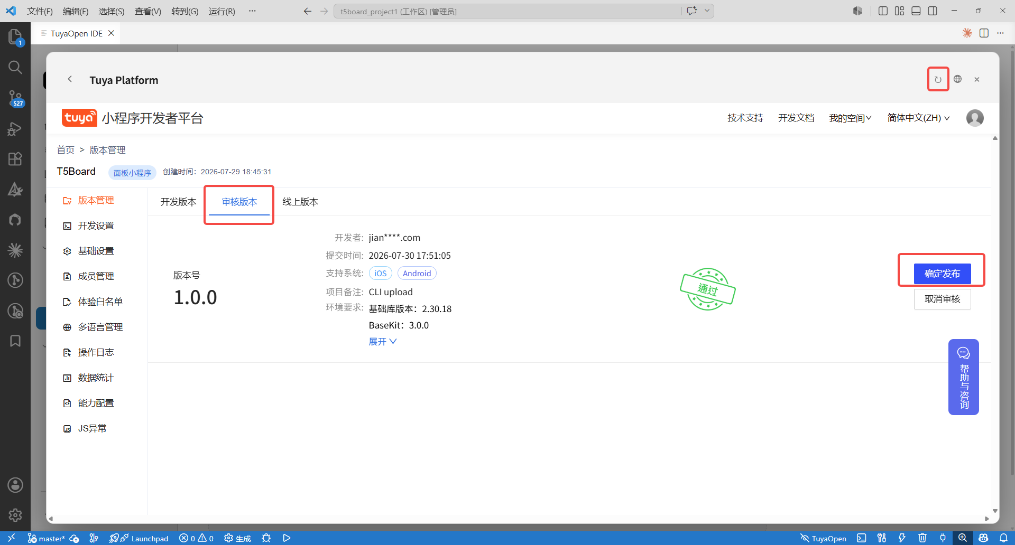Split the editor to the right

click(x=984, y=33)
